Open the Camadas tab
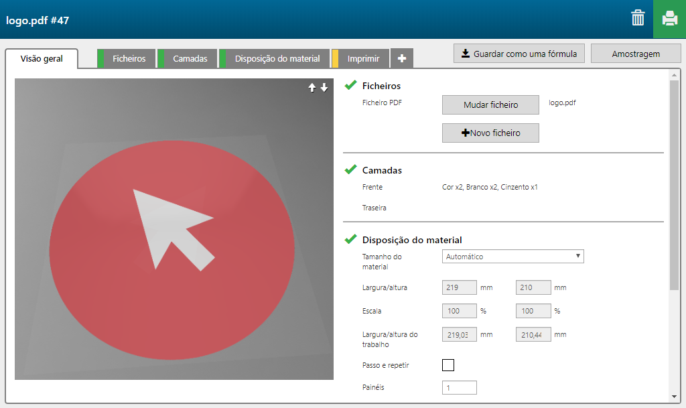The image size is (686, 408). pyautogui.click(x=190, y=59)
